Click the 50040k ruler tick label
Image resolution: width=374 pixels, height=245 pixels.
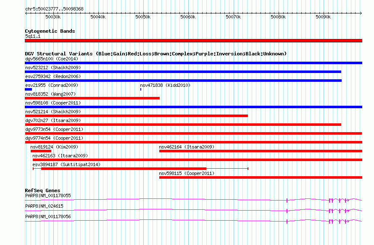point(98,17)
